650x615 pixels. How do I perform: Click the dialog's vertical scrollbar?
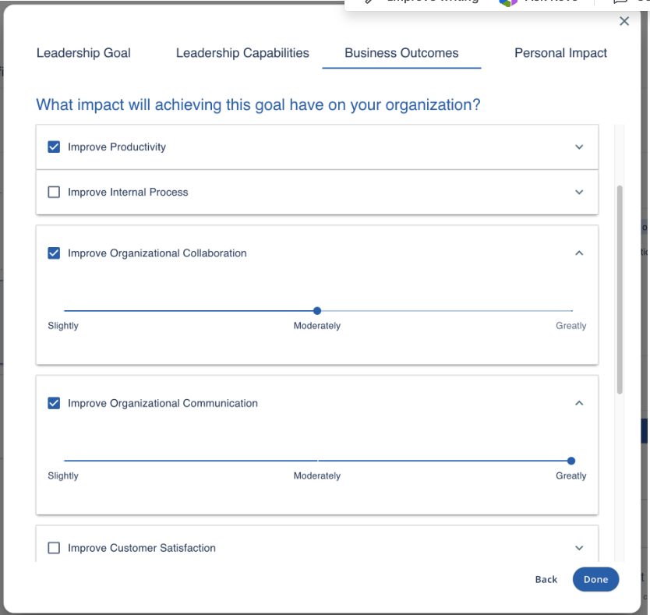620,288
